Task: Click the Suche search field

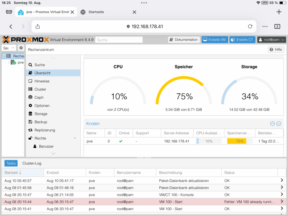Action: [119, 40]
